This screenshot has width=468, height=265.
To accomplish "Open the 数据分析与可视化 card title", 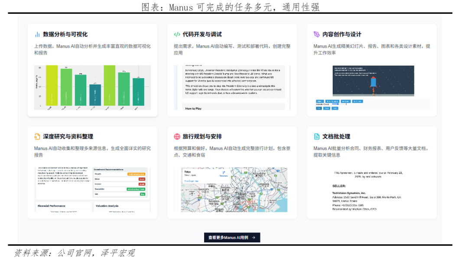I will click(65, 34).
